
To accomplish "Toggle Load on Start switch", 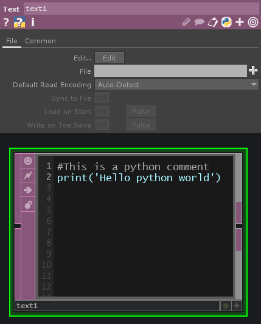I will pyautogui.click(x=102, y=112).
